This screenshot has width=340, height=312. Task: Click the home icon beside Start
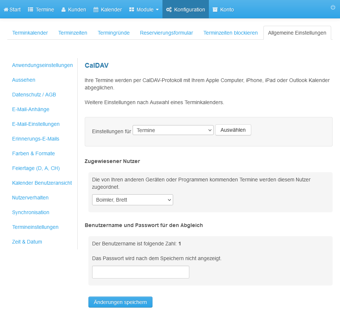pos(6,10)
